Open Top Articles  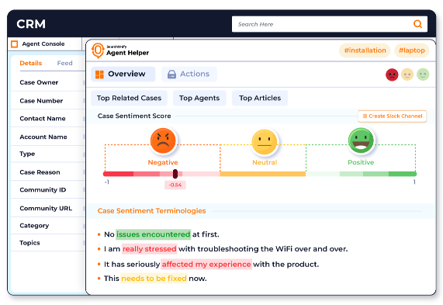click(x=260, y=98)
